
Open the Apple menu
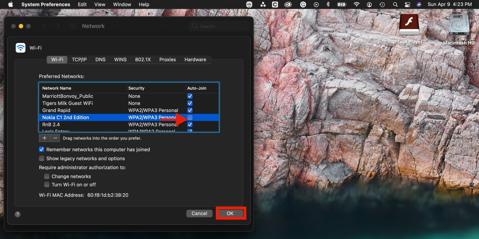coord(11,4)
